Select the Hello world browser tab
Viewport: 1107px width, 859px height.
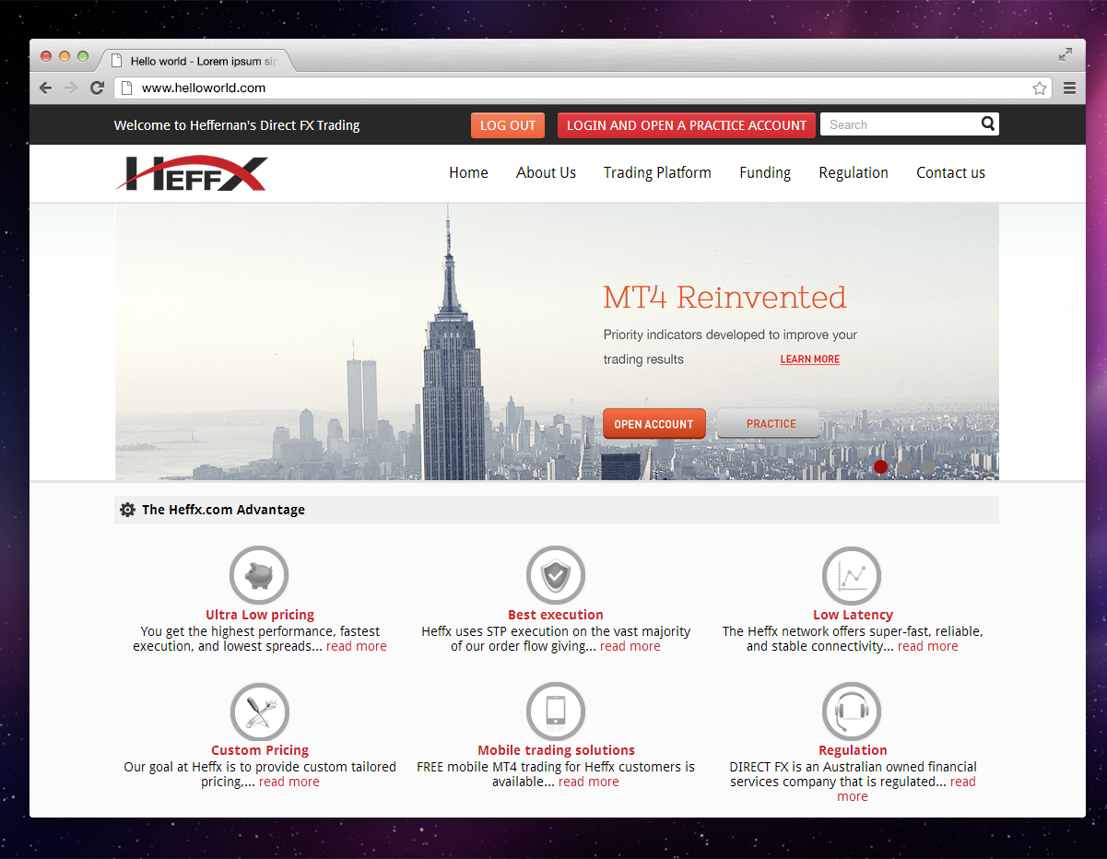click(x=195, y=61)
